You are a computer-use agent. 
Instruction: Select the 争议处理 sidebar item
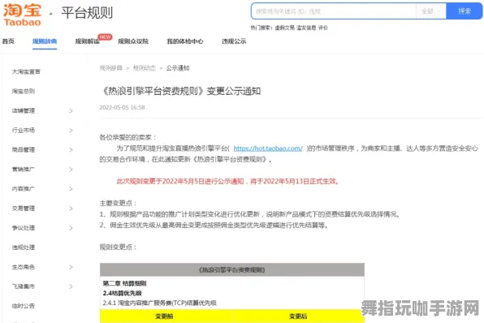[24, 228]
